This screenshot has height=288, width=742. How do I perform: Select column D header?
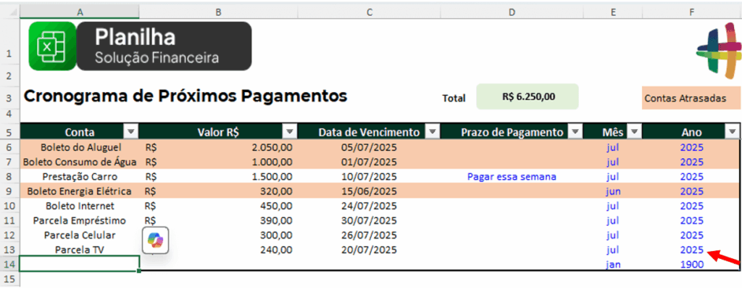coord(512,12)
